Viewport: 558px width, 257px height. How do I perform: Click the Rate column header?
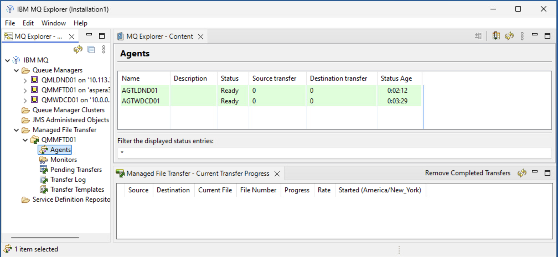click(x=324, y=190)
